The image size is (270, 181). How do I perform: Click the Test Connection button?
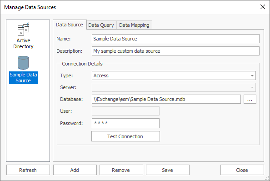[x=125, y=136]
